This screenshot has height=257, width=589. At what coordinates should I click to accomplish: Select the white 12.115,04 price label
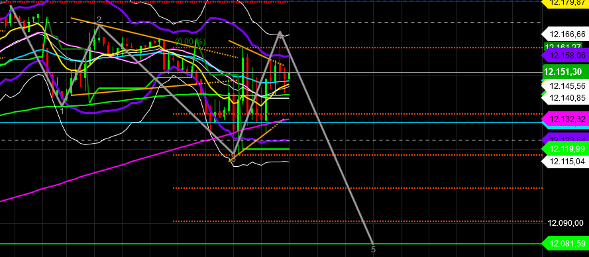point(564,161)
